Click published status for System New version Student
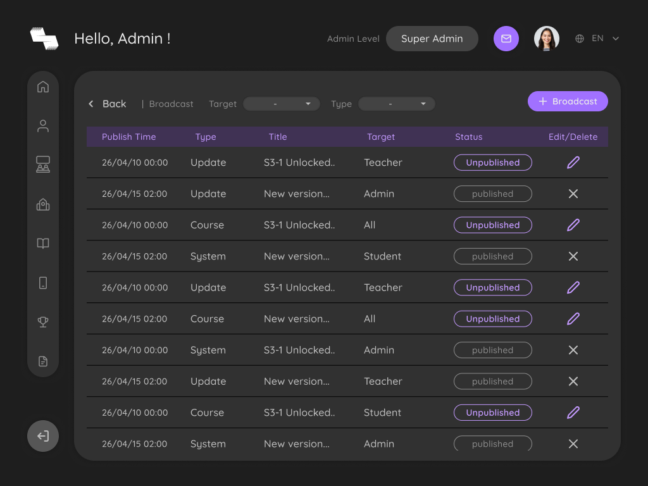Viewport: 648px width, 486px height. (x=492, y=256)
